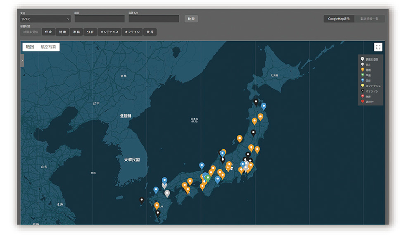Switch to GoogleMap表示 tab

pos(339,19)
